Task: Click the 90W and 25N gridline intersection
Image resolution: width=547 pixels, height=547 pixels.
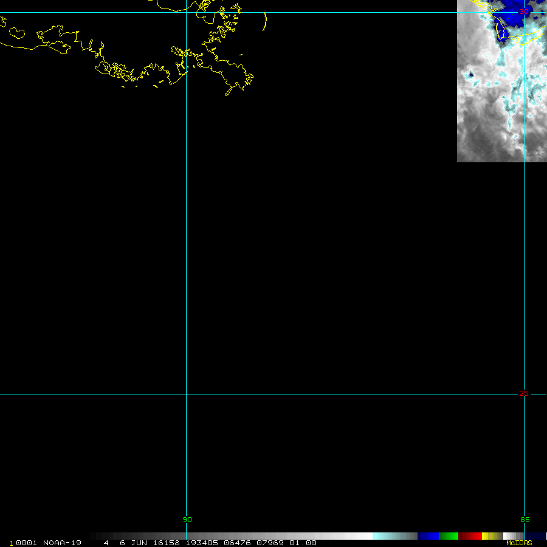Action: tap(186, 394)
